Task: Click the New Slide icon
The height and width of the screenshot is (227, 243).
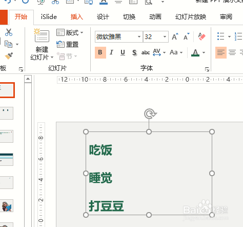Action: pyautogui.click(x=42, y=35)
